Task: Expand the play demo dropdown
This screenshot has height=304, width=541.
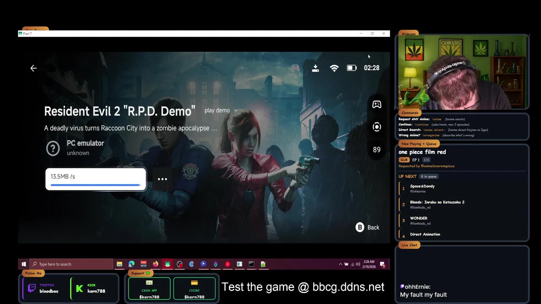Action: 221,110
